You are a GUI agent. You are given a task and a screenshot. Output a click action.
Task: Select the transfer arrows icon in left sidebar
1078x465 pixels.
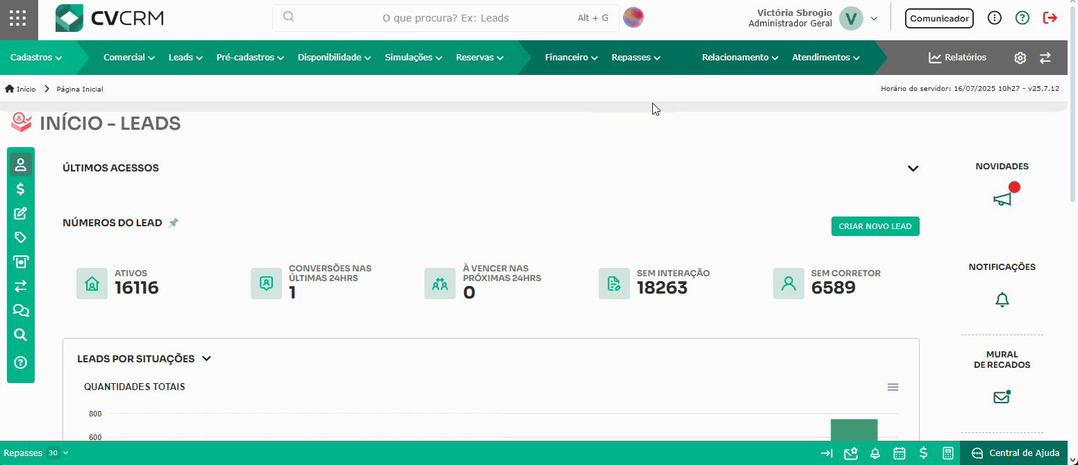21,286
